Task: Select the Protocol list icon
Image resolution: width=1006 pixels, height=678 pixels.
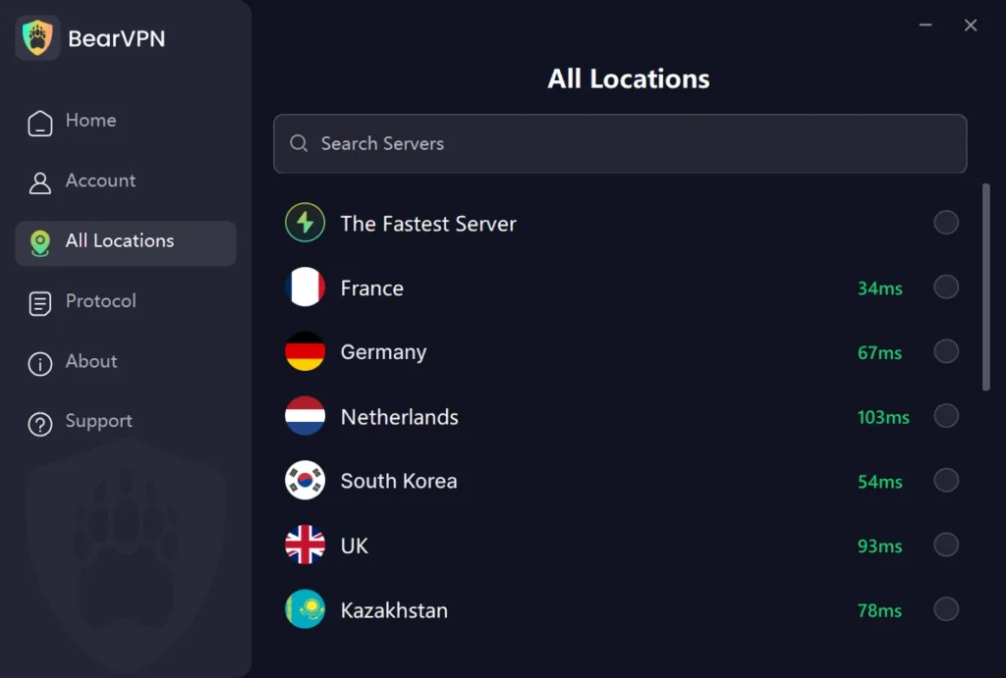Action: (x=39, y=301)
